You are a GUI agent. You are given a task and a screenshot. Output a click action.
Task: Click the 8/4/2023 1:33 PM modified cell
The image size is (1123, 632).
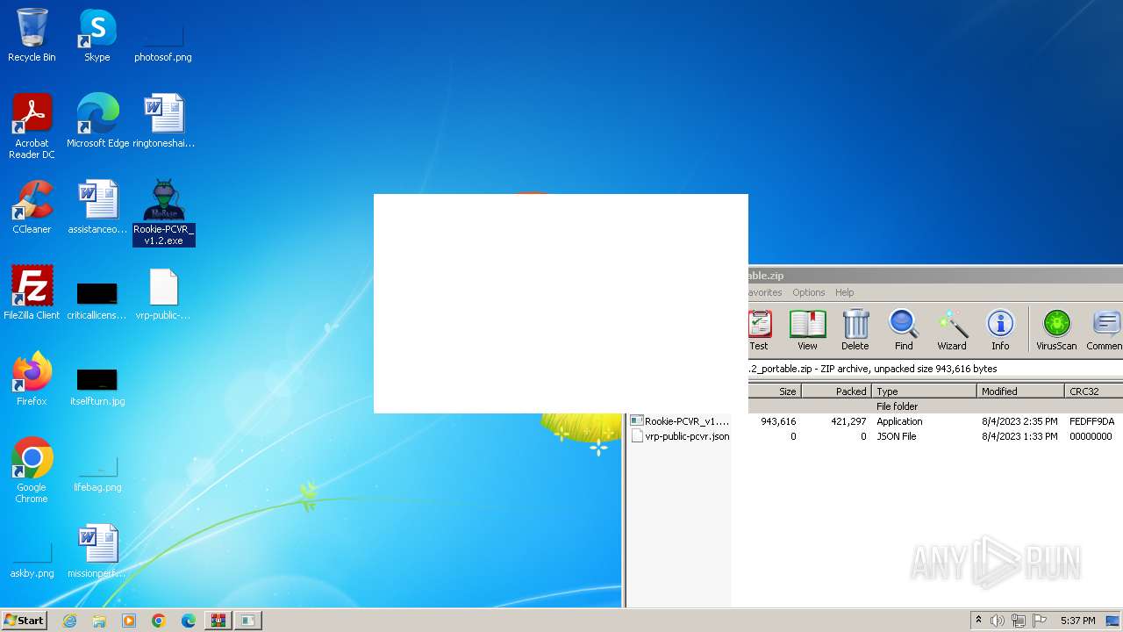pyautogui.click(x=1019, y=436)
